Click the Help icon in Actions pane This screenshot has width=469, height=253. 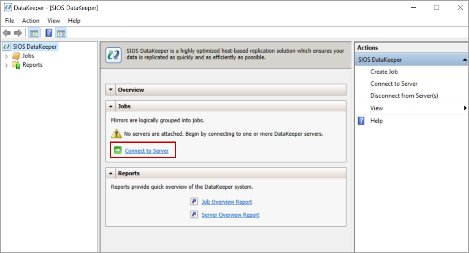tap(361, 121)
